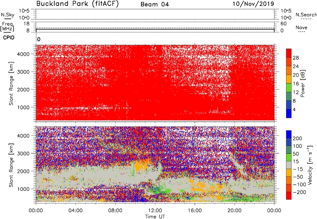Viewport: 317px width, 219px height.
Task: Click the blue bottom of power colorbar
Action: (x=289, y=113)
